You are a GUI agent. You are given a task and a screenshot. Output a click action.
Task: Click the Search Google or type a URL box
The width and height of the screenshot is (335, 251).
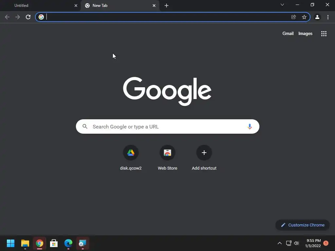coord(168,126)
